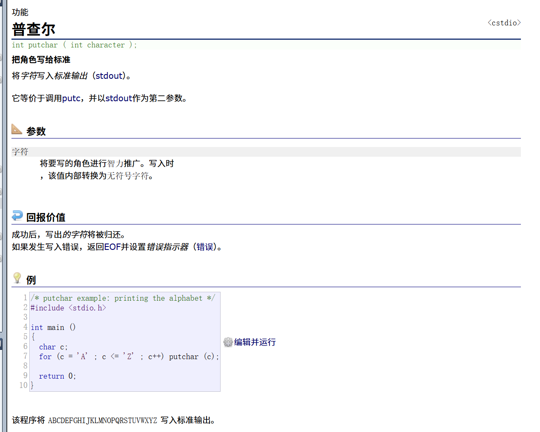Click the gear icon beside 编辑并运行
This screenshot has width=540, height=432.
(228, 342)
